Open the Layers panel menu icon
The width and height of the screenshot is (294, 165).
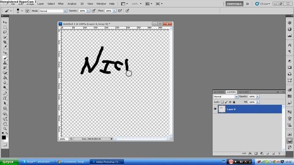pos(283,92)
